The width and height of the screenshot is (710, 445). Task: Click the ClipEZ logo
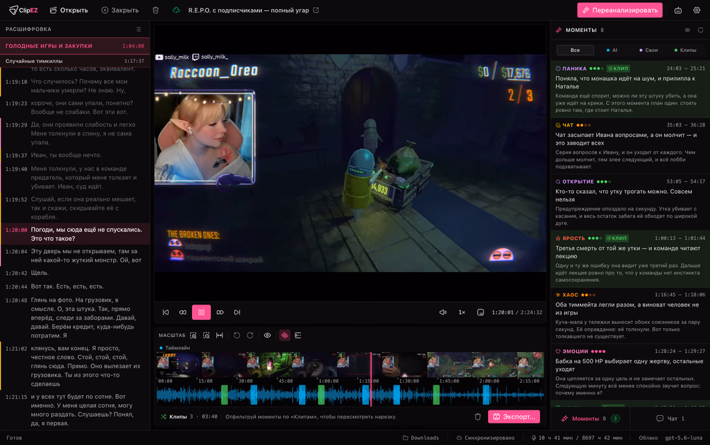pyautogui.click(x=24, y=10)
